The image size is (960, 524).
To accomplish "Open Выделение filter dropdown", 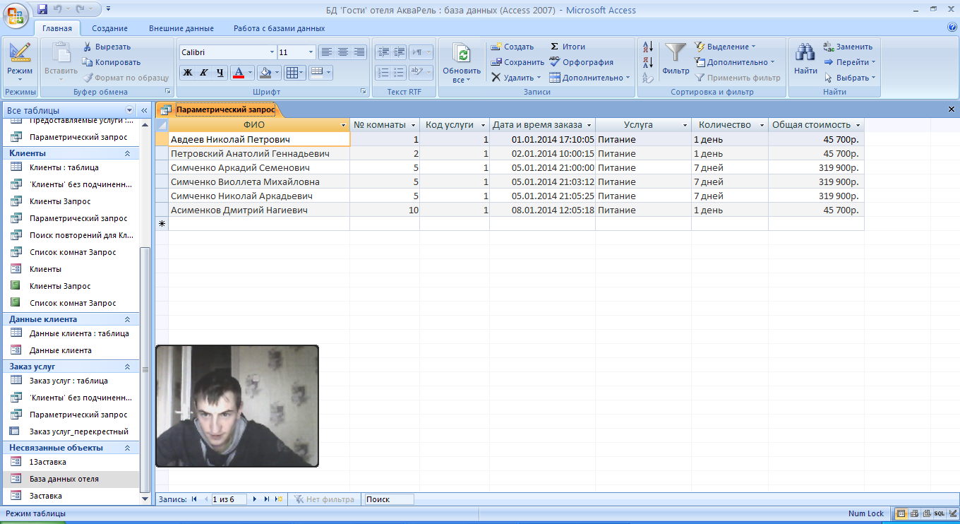I will point(725,47).
